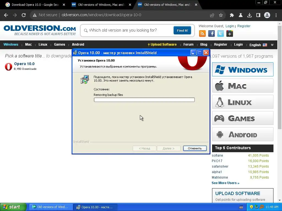
Task: Click Login next to Welcome Guest
Action: 230,26
